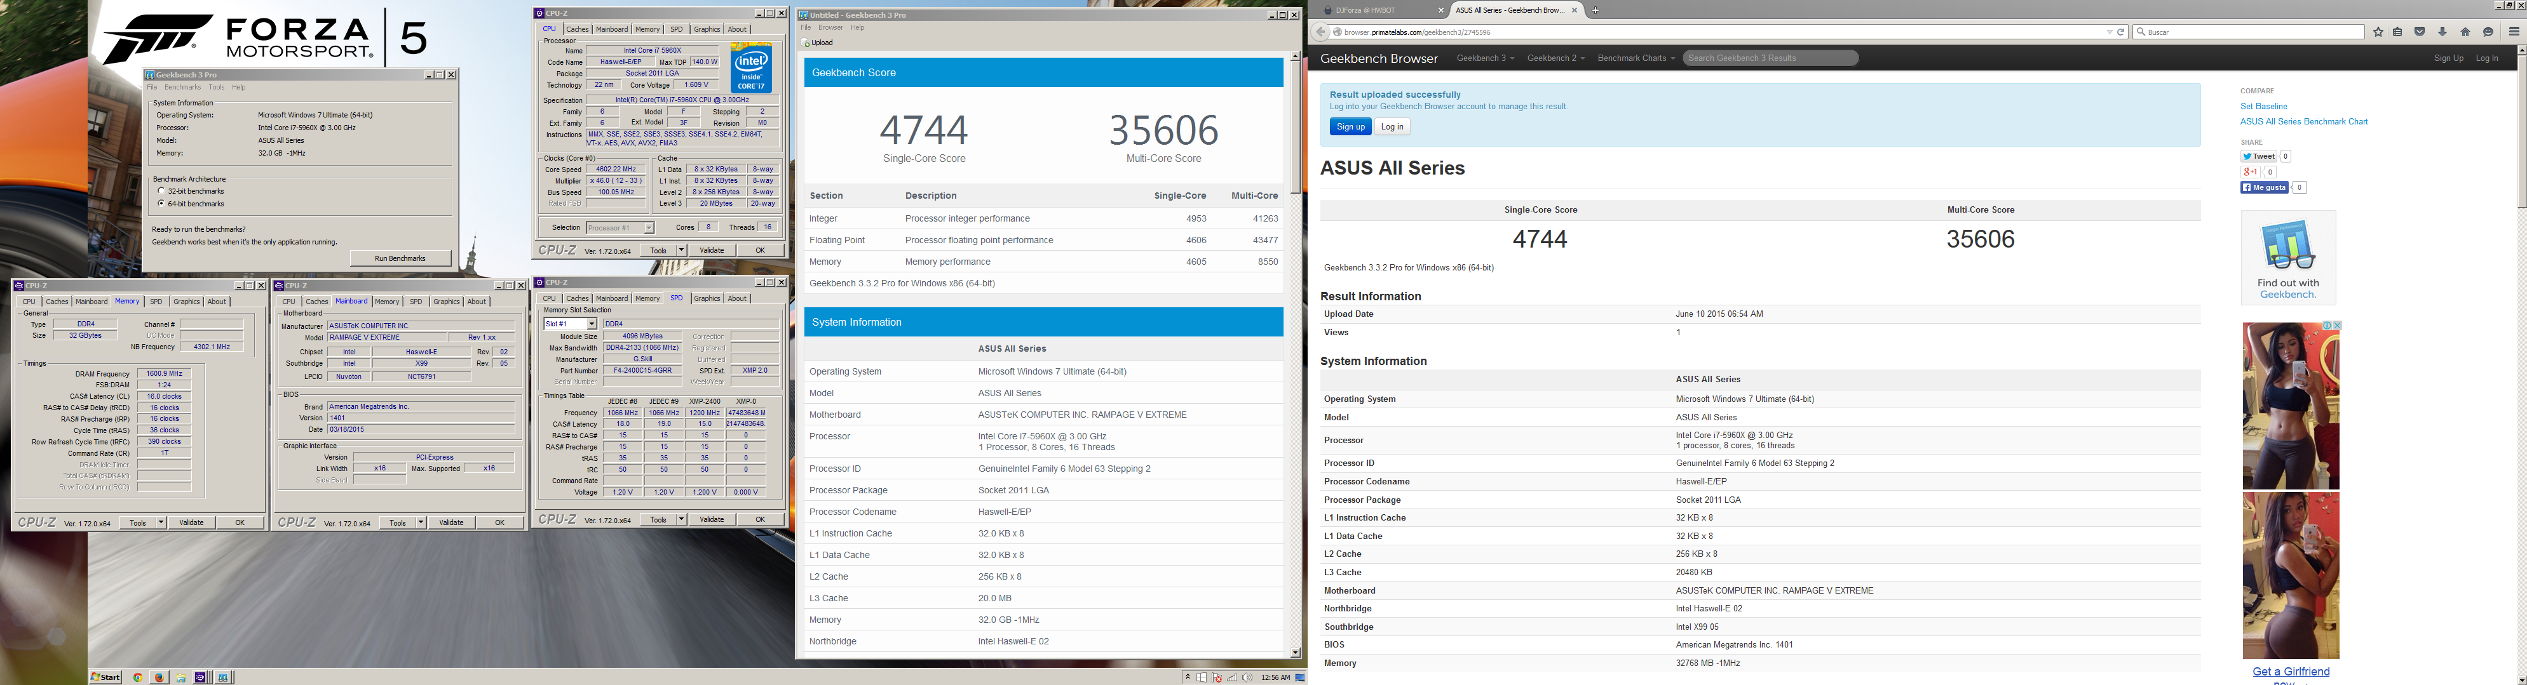The height and width of the screenshot is (685, 2527).
Task: Switch to Graphics tab in top CPU-Z window
Action: [707, 29]
